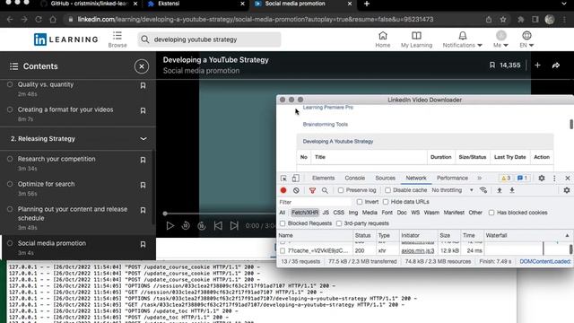
Task: Open Brainstorming Tools link in downloader
Action: point(325,124)
